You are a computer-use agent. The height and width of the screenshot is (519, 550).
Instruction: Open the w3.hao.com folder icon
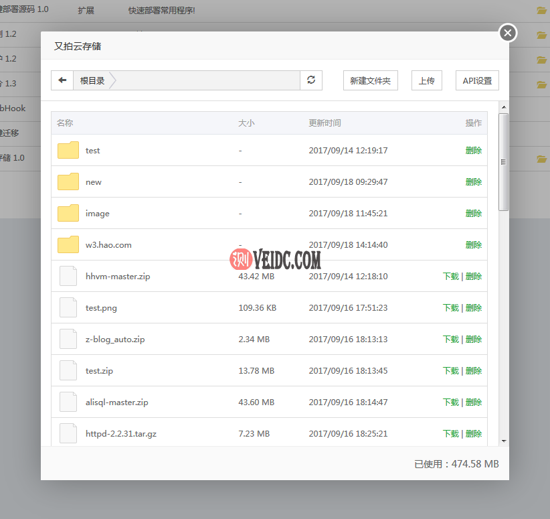coord(68,245)
